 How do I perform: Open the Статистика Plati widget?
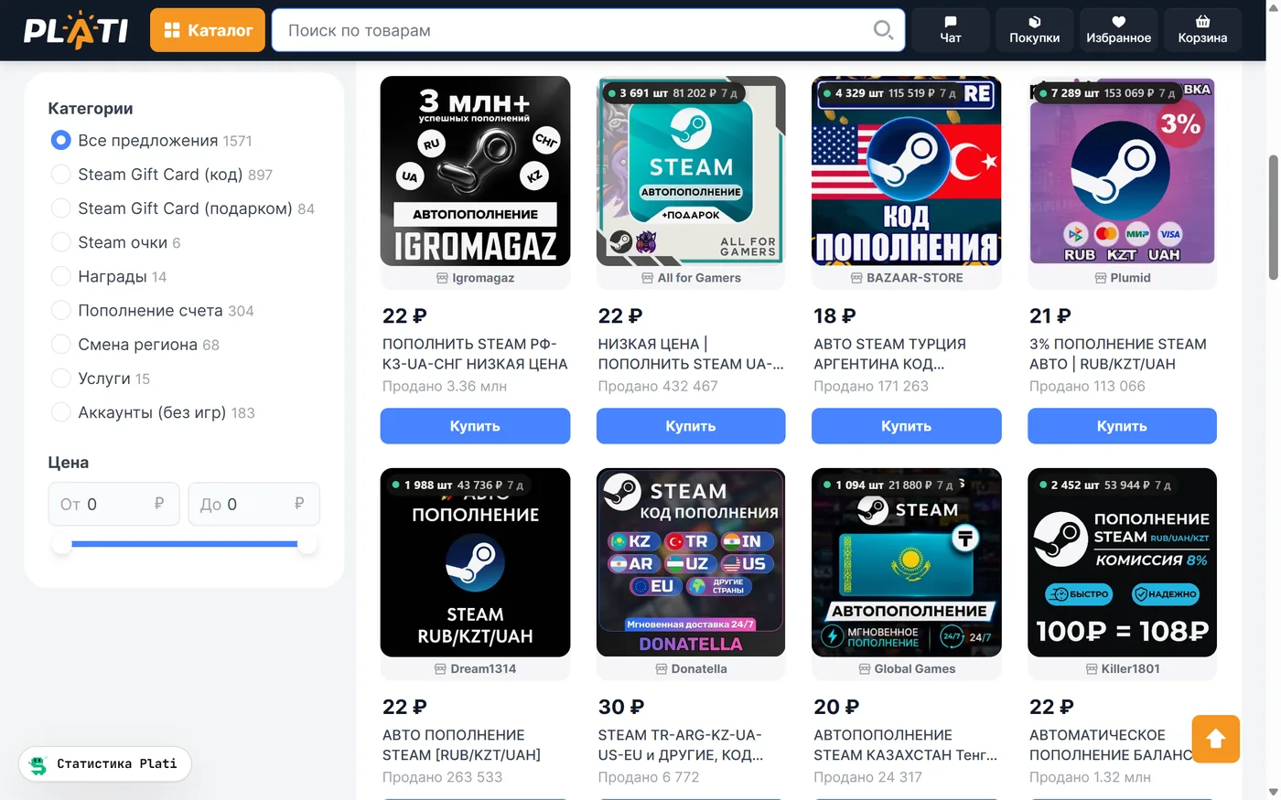(x=105, y=763)
